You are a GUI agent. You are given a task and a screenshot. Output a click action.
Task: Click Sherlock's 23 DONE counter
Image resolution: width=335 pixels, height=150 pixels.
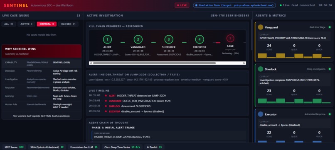click(x=269, y=92)
